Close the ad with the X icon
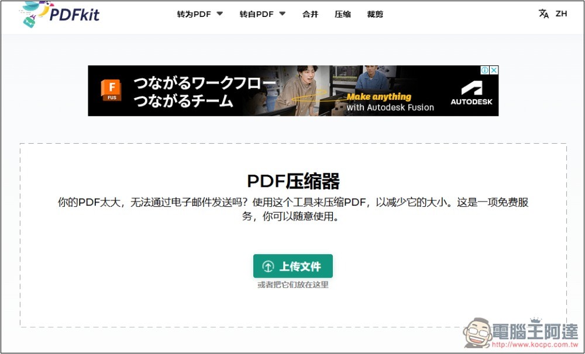 coord(494,70)
